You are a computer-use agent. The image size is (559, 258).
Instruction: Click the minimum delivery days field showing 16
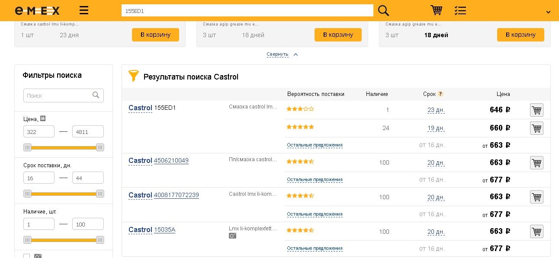(x=39, y=178)
